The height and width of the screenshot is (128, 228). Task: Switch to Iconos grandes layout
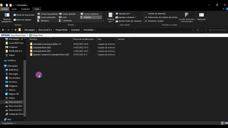click(67, 14)
